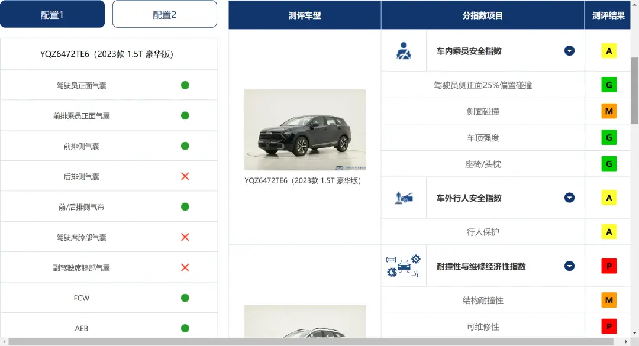The image size is (639, 346).
Task: Click the green dot for FCW
Action: tap(185, 298)
